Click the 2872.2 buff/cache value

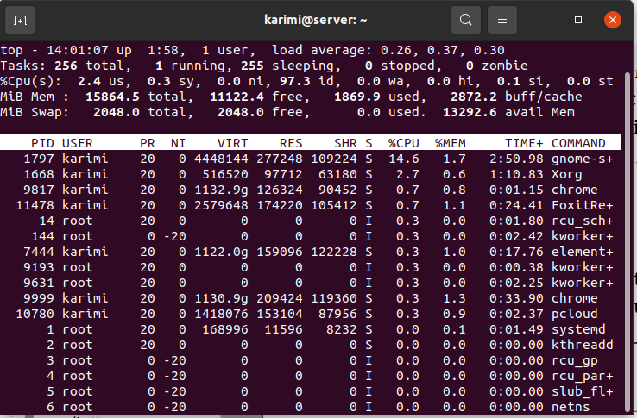click(474, 97)
